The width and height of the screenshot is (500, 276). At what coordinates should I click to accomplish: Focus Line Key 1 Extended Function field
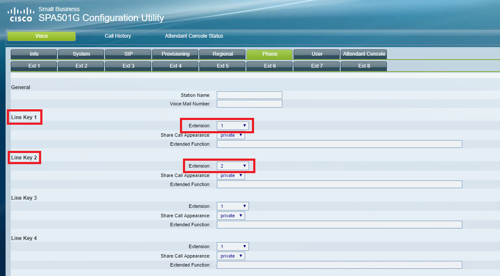pos(339,144)
